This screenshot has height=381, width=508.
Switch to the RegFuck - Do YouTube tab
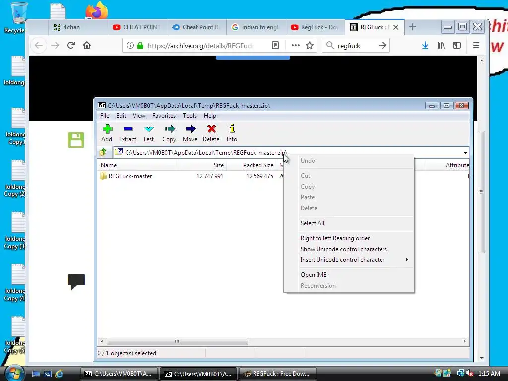315,27
